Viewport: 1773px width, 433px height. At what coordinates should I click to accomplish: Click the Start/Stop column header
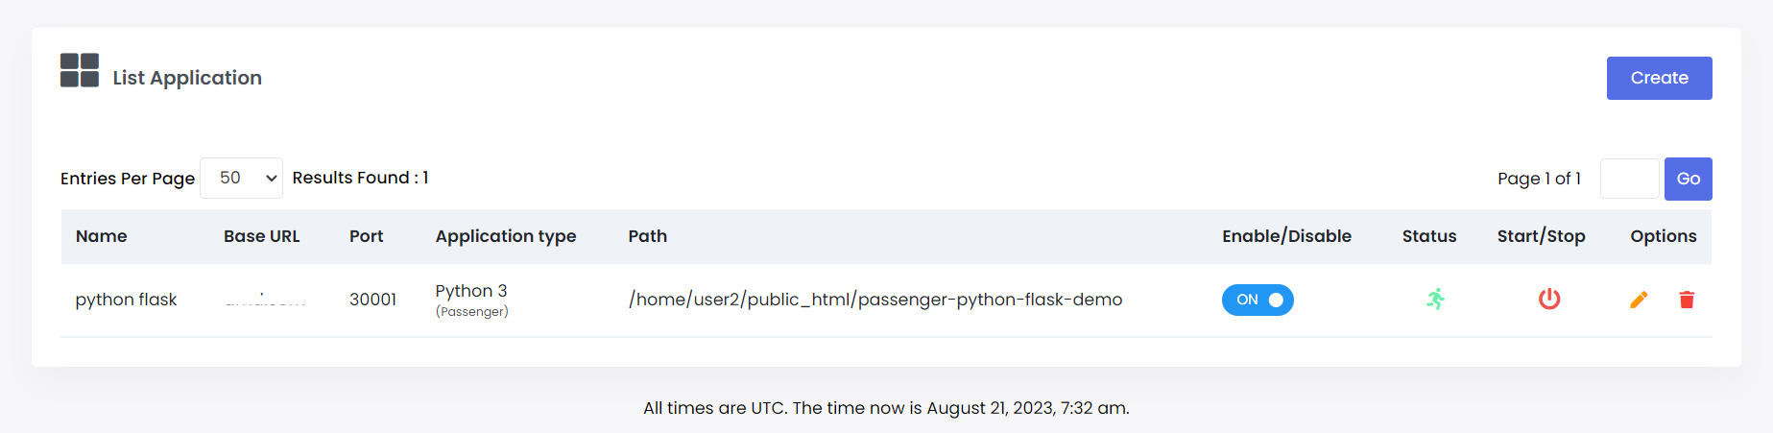pos(1541,236)
